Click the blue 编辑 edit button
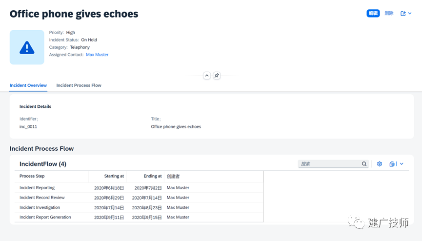This screenshot has height=241, width=422. pos(373,13)
